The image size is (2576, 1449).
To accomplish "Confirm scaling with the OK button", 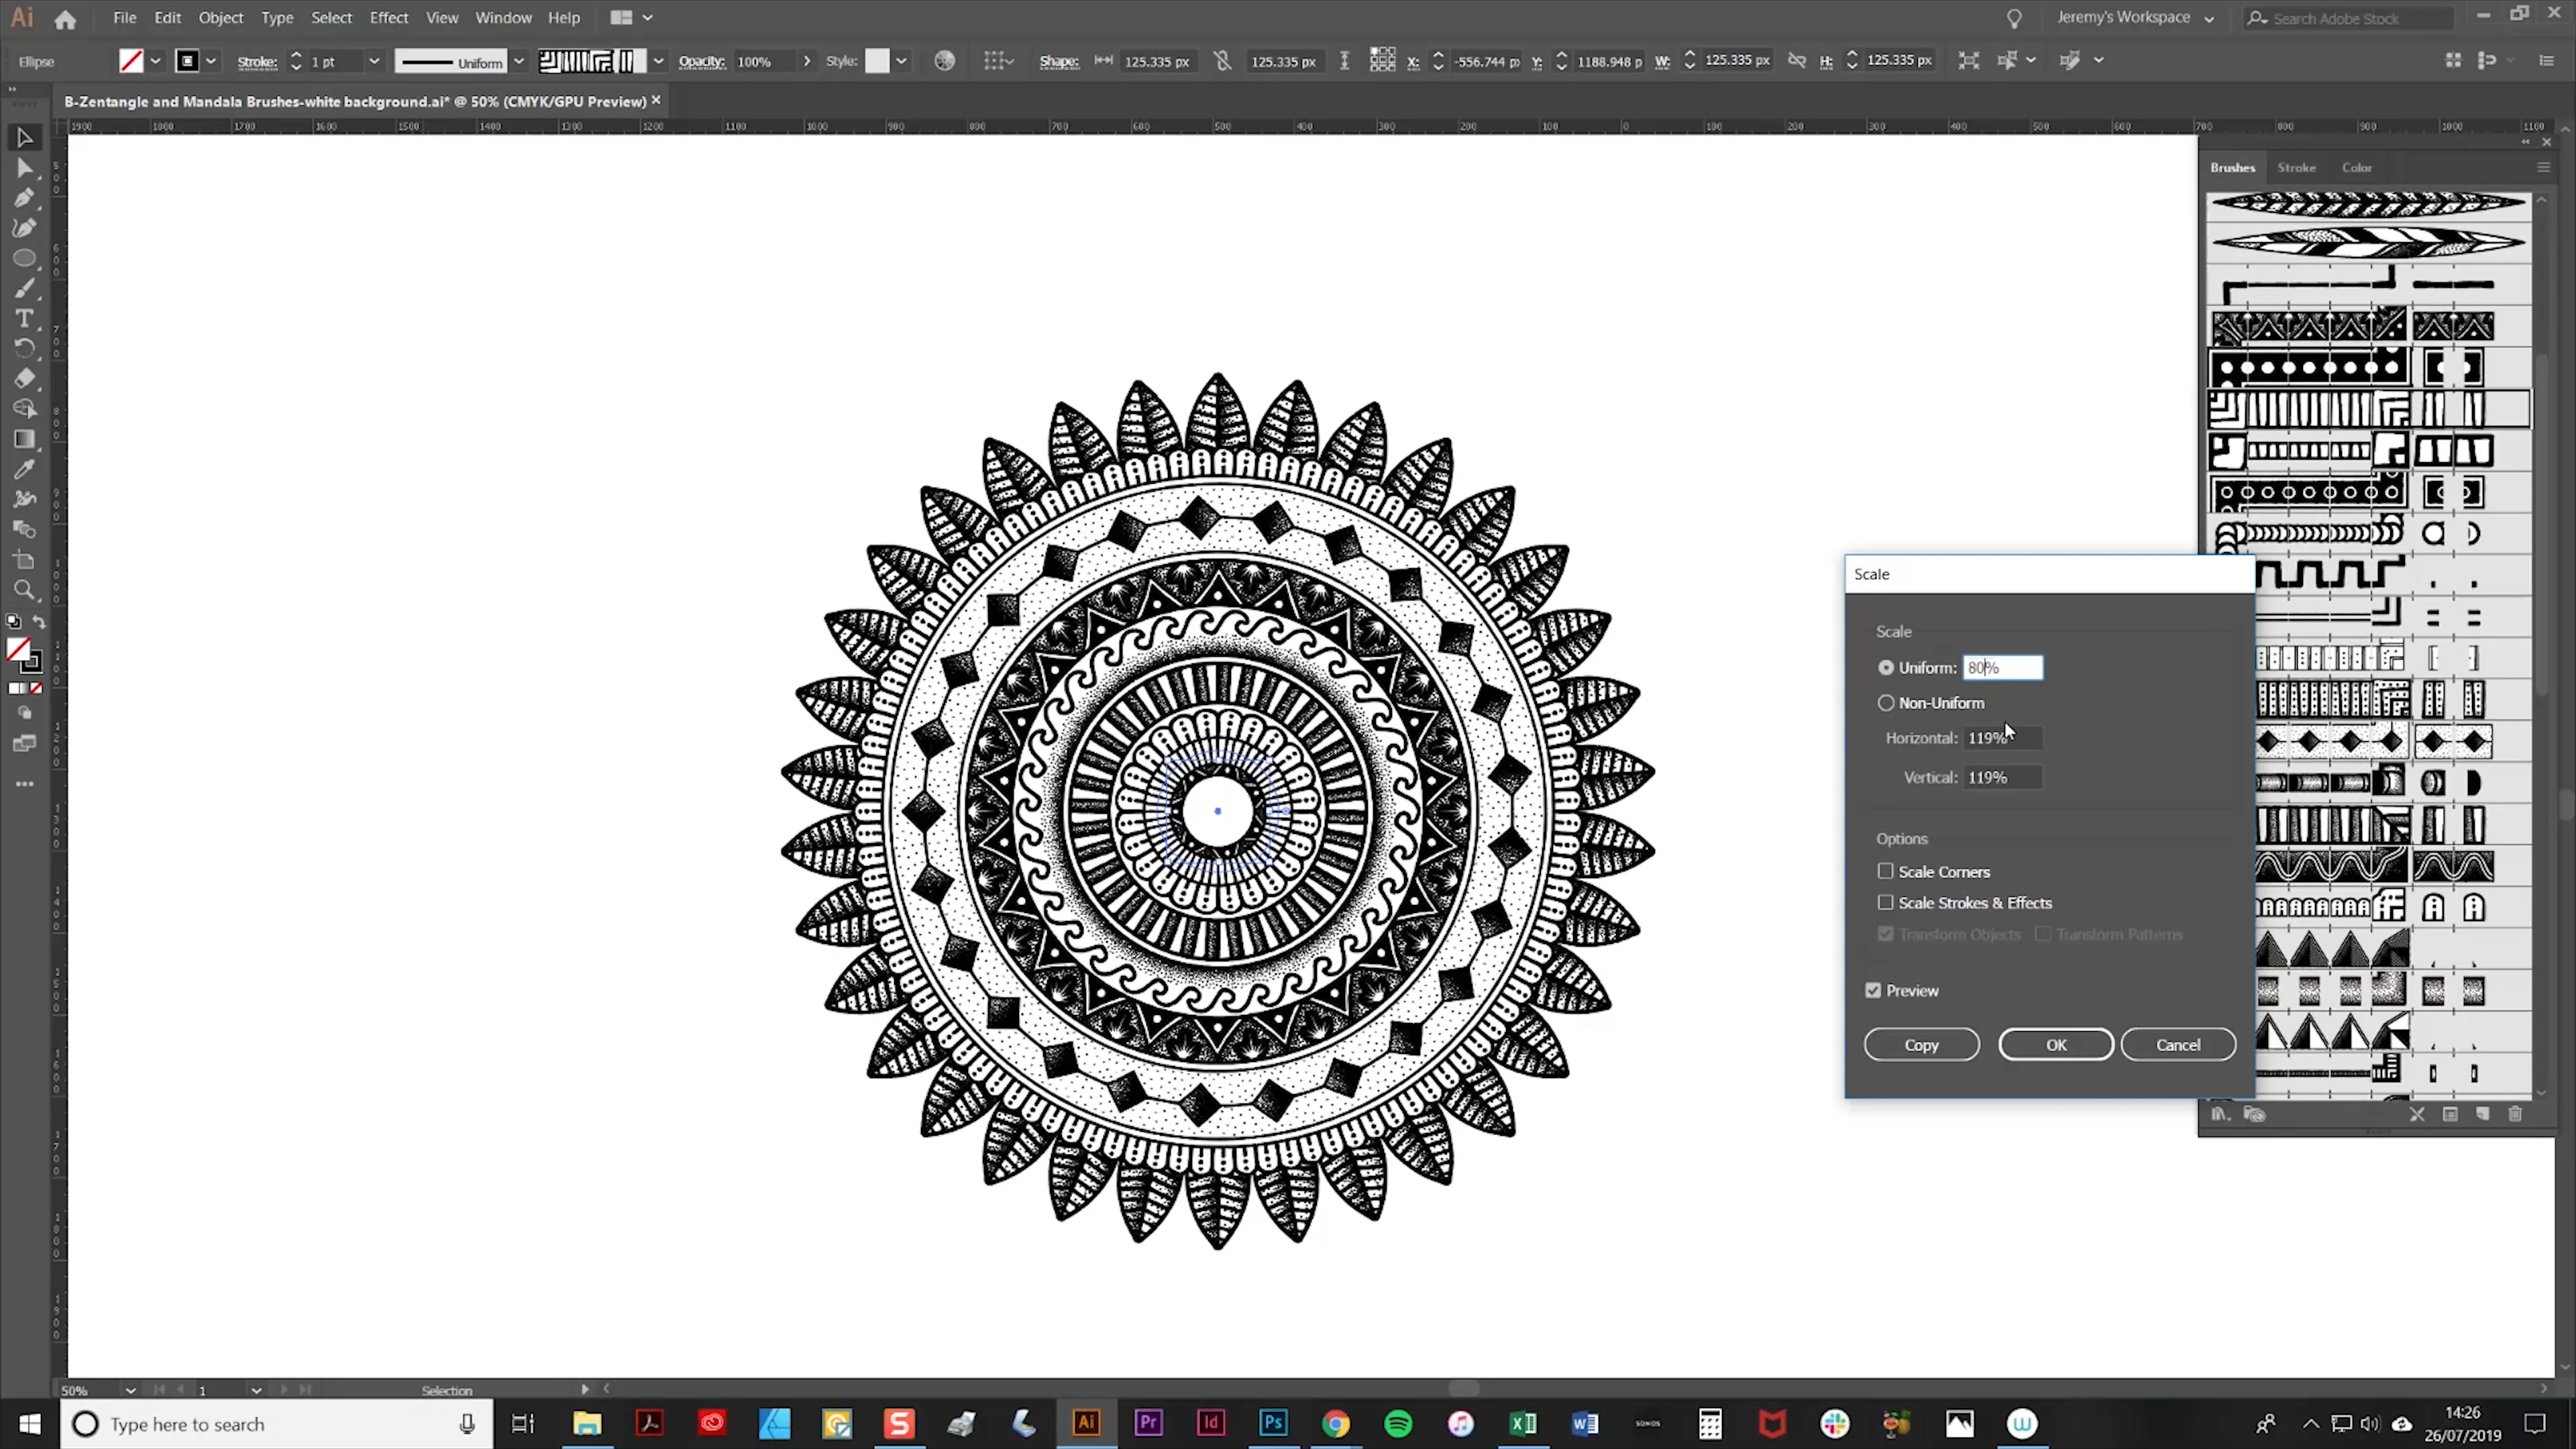I will pos(2055,1044).
